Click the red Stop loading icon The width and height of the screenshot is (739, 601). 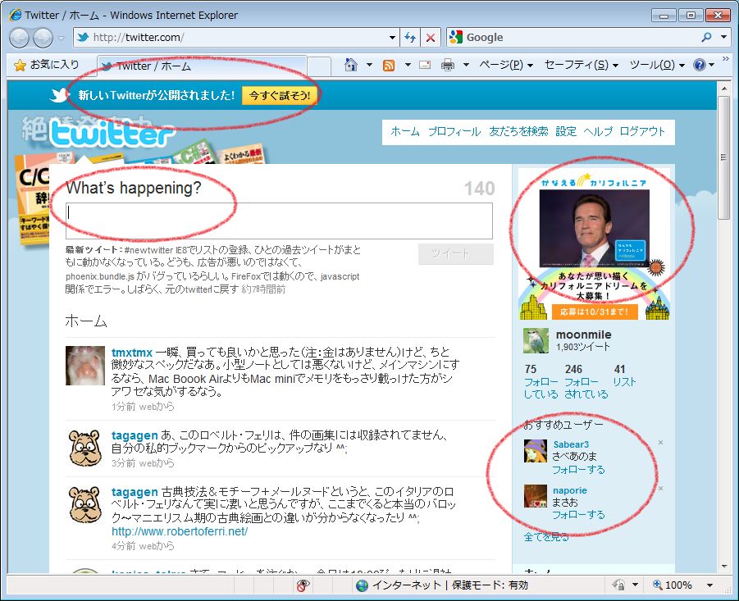point(431,38)
